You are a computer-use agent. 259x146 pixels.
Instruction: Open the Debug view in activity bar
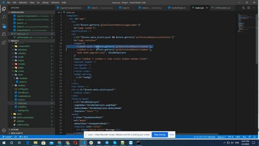(4, 34)
